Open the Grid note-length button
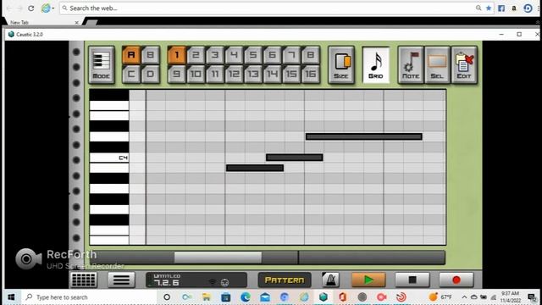 pyautogui.click(x=376, y=65)
